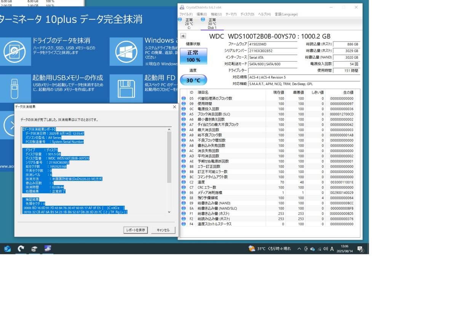Viewport: 457px width, 320px height.
Task: Click the previous-disk arrow in CrystalDiskInfo
Action: pyautogui.click(x=183, y=36)
